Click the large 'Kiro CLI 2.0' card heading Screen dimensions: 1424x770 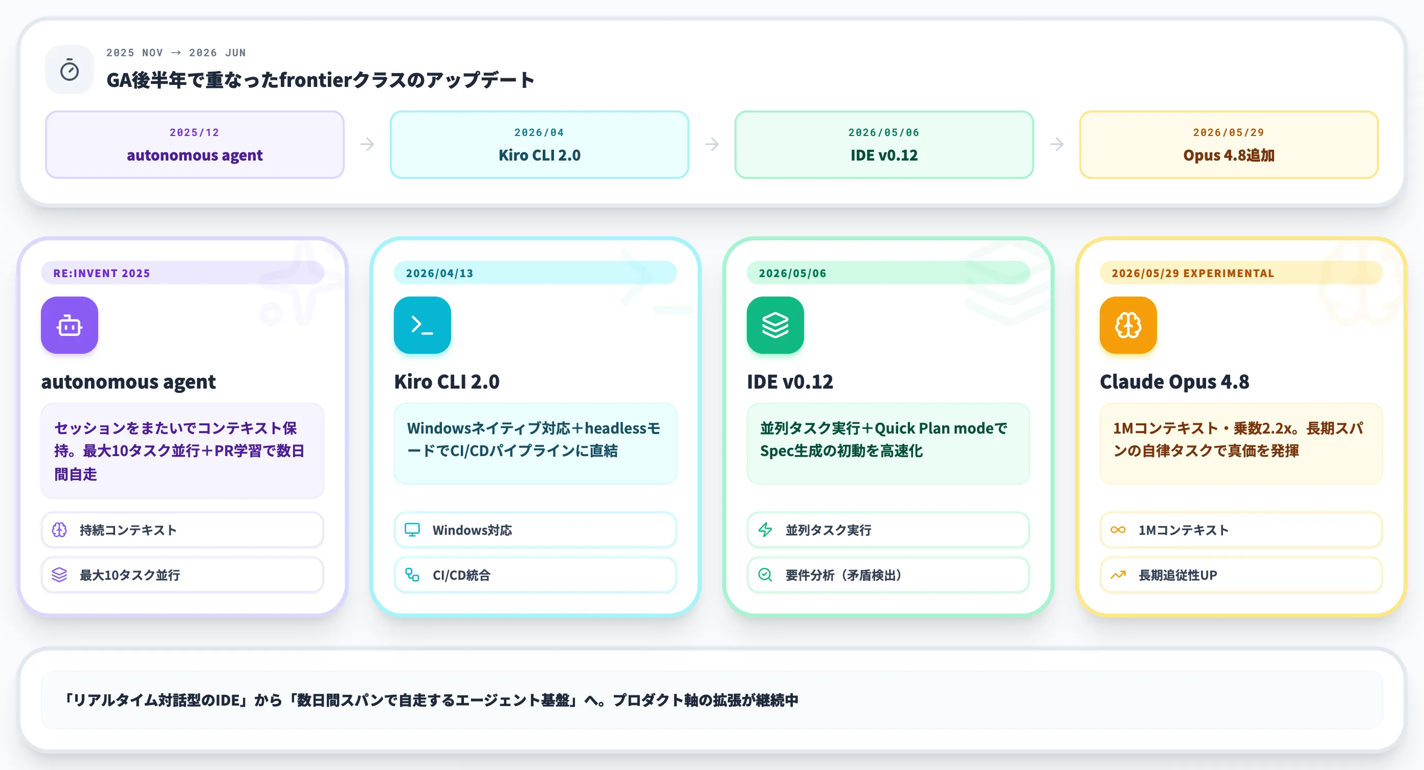447,382
